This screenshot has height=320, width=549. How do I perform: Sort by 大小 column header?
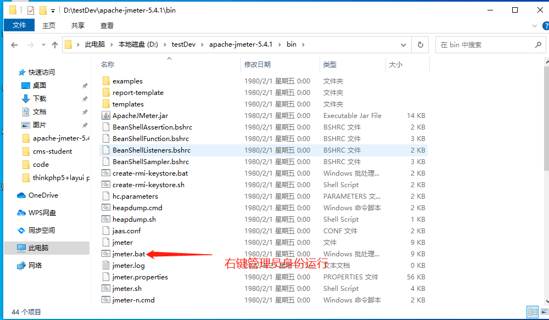[x=396, y=64]
